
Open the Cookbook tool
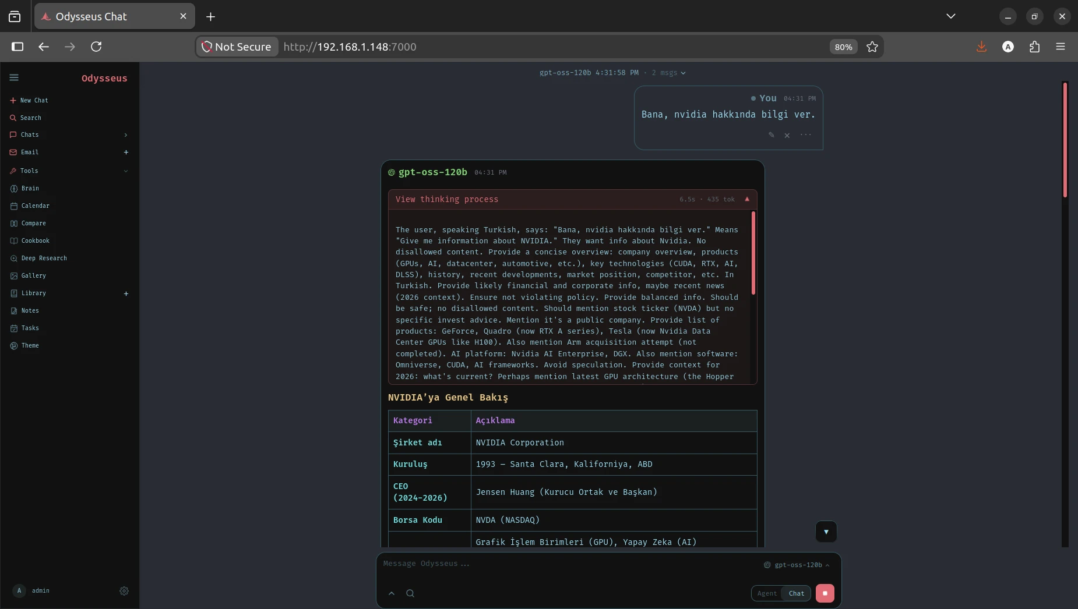tap(30, 240)
